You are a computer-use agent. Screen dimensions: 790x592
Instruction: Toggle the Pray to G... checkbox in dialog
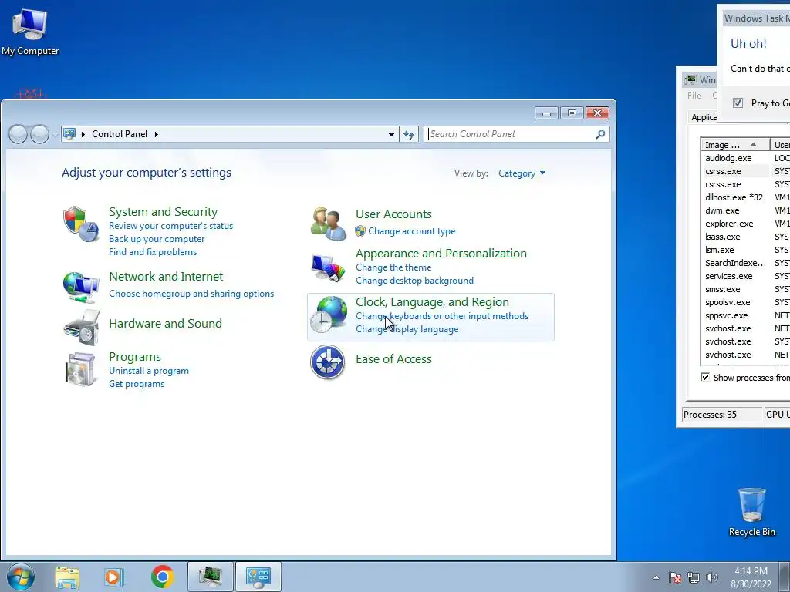[738, 103]
